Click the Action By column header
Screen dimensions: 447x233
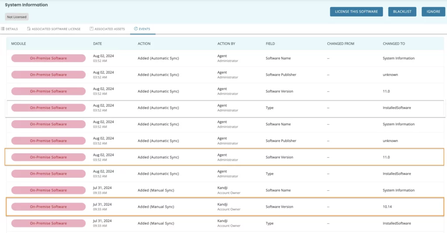click(226, 44)
